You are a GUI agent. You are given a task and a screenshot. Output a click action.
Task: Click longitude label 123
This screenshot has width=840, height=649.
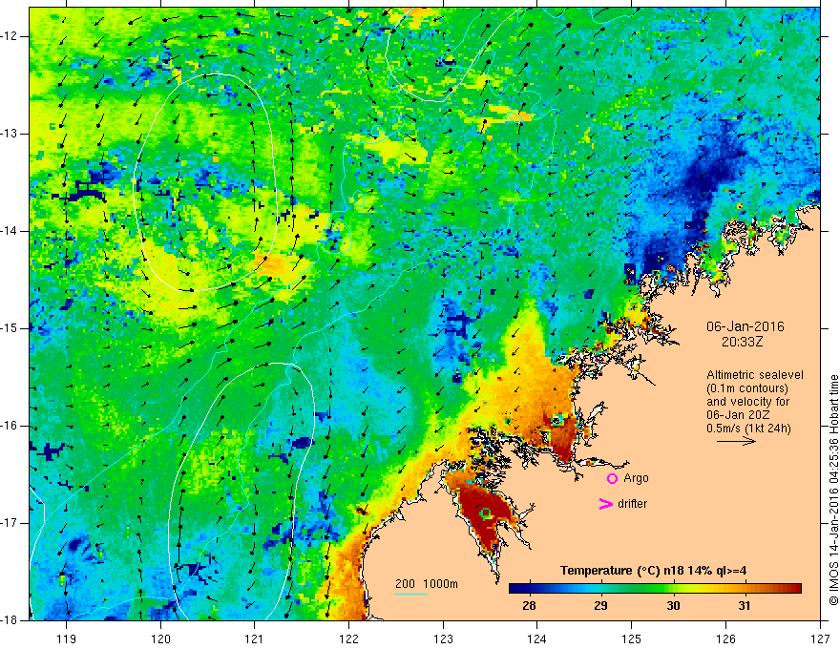443,639
